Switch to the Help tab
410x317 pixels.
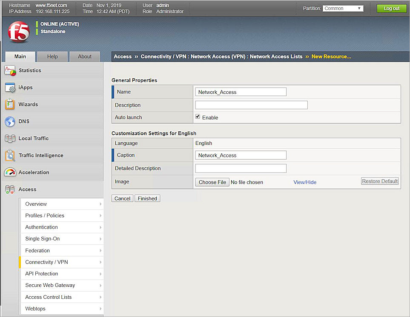52,56
